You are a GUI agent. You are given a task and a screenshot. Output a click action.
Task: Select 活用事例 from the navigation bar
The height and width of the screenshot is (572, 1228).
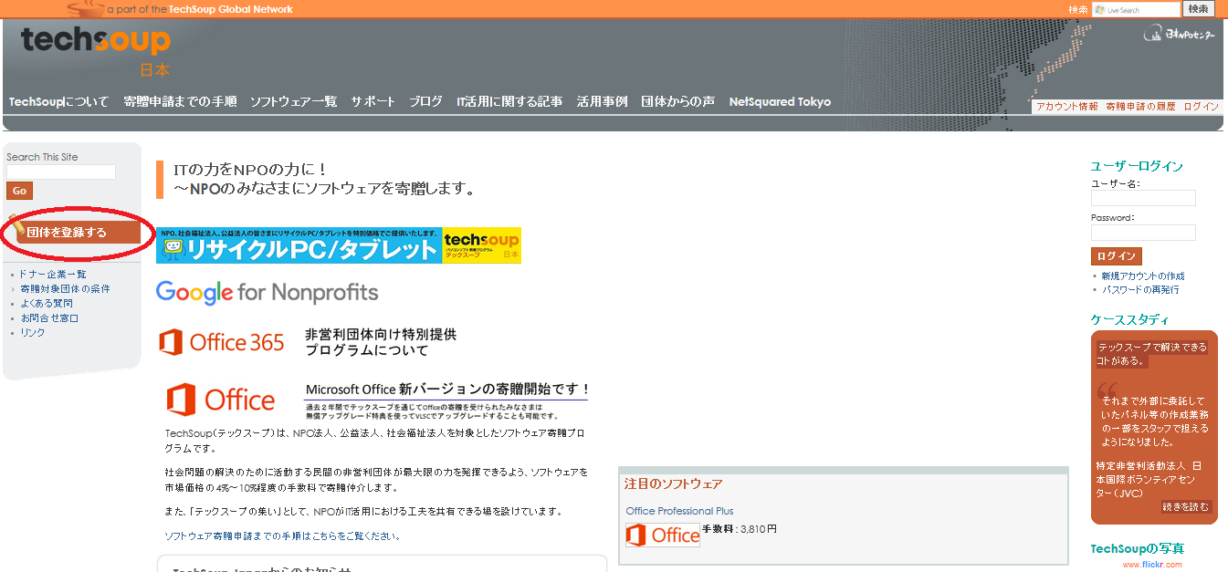coord(602,102)
